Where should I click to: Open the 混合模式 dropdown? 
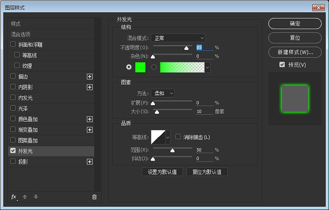(x=178, y=38)
